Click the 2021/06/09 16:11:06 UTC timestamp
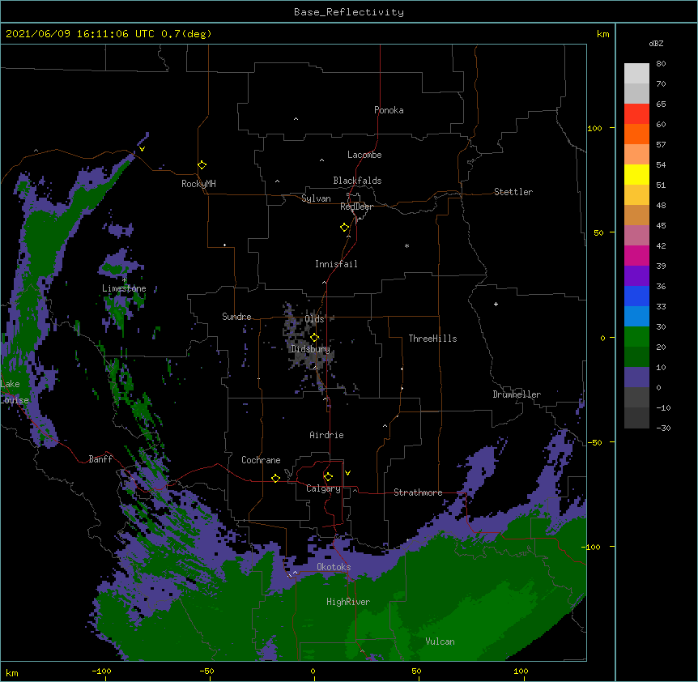 (x=80, y=34)
